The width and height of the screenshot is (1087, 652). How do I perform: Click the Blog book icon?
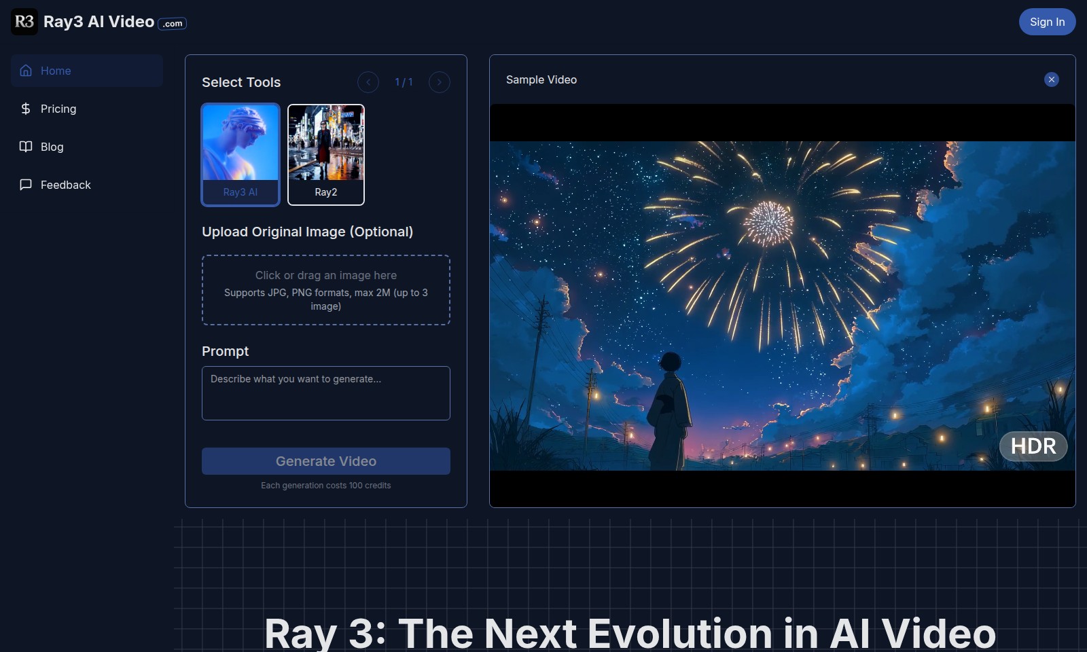click(x=26, y=147)
